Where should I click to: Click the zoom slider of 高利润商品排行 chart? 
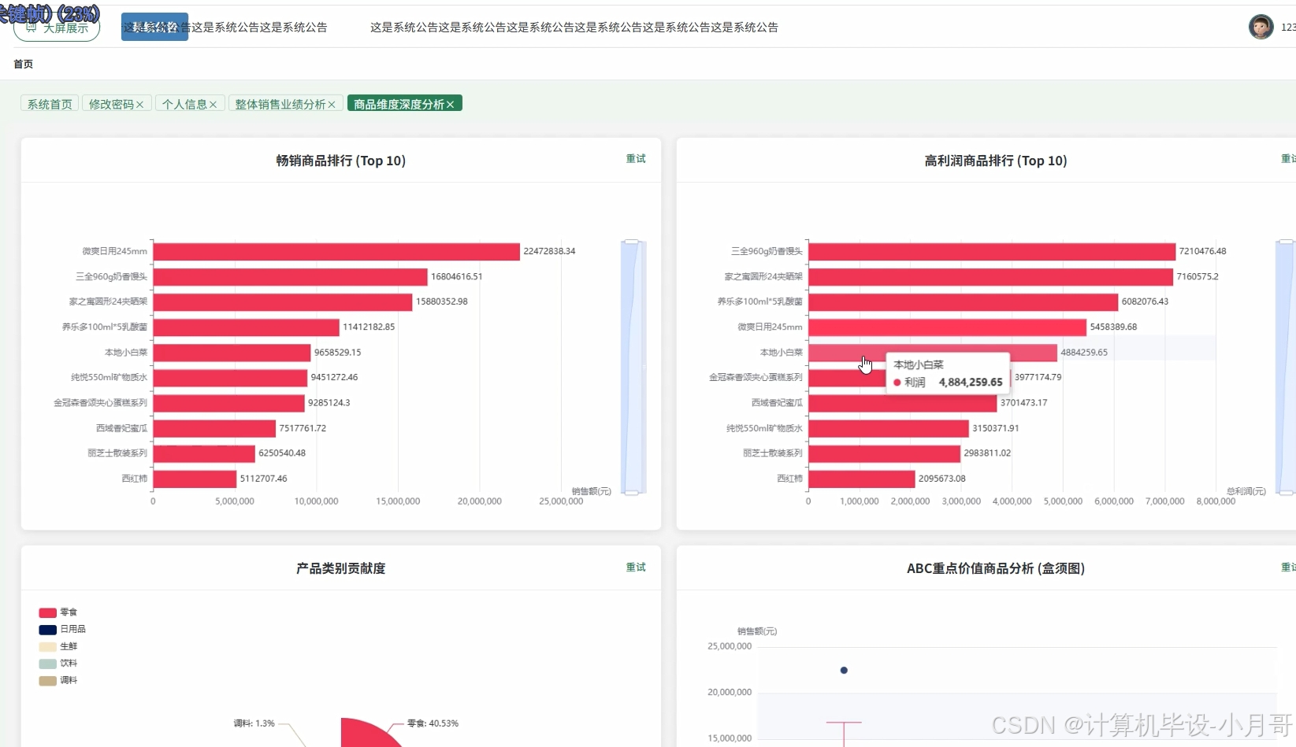tap(1286, 367)
